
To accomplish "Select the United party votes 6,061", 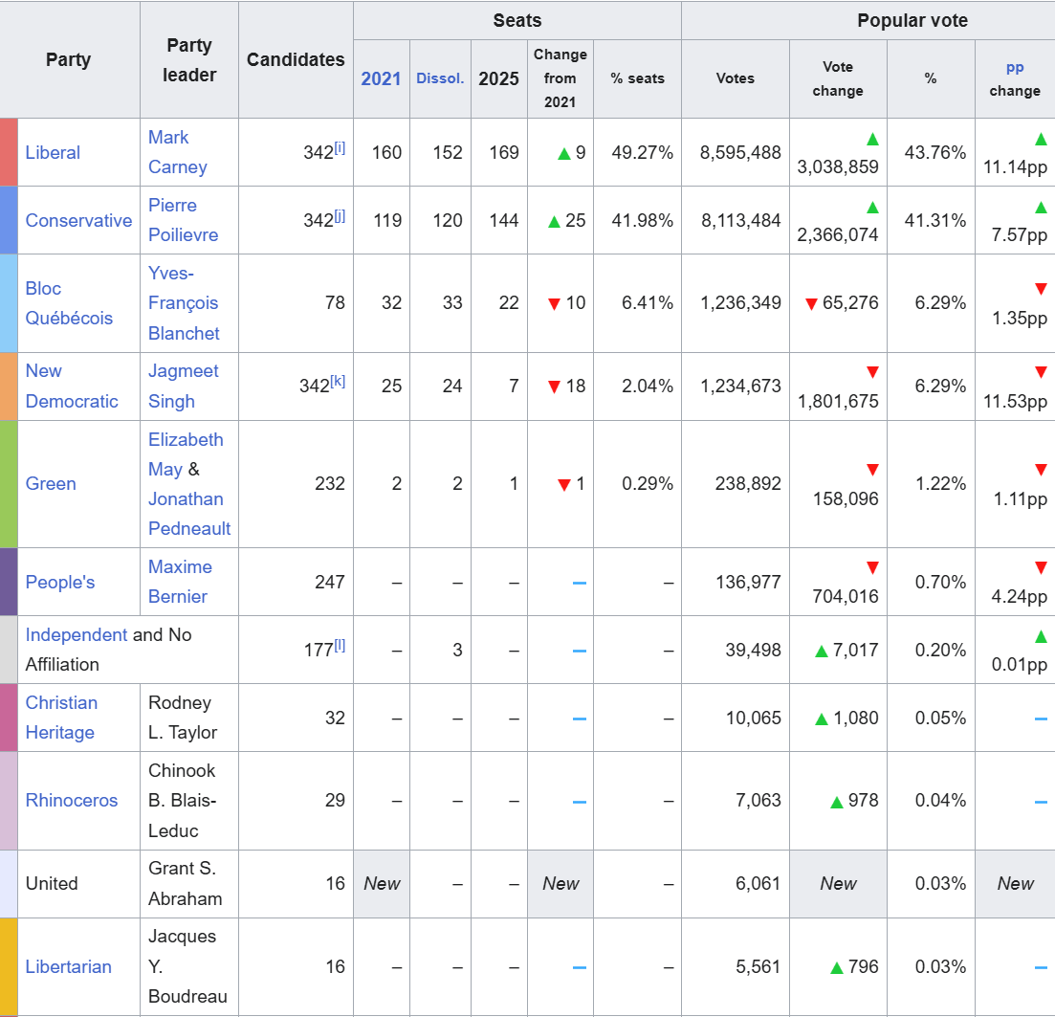I will [x=736, y=884].
